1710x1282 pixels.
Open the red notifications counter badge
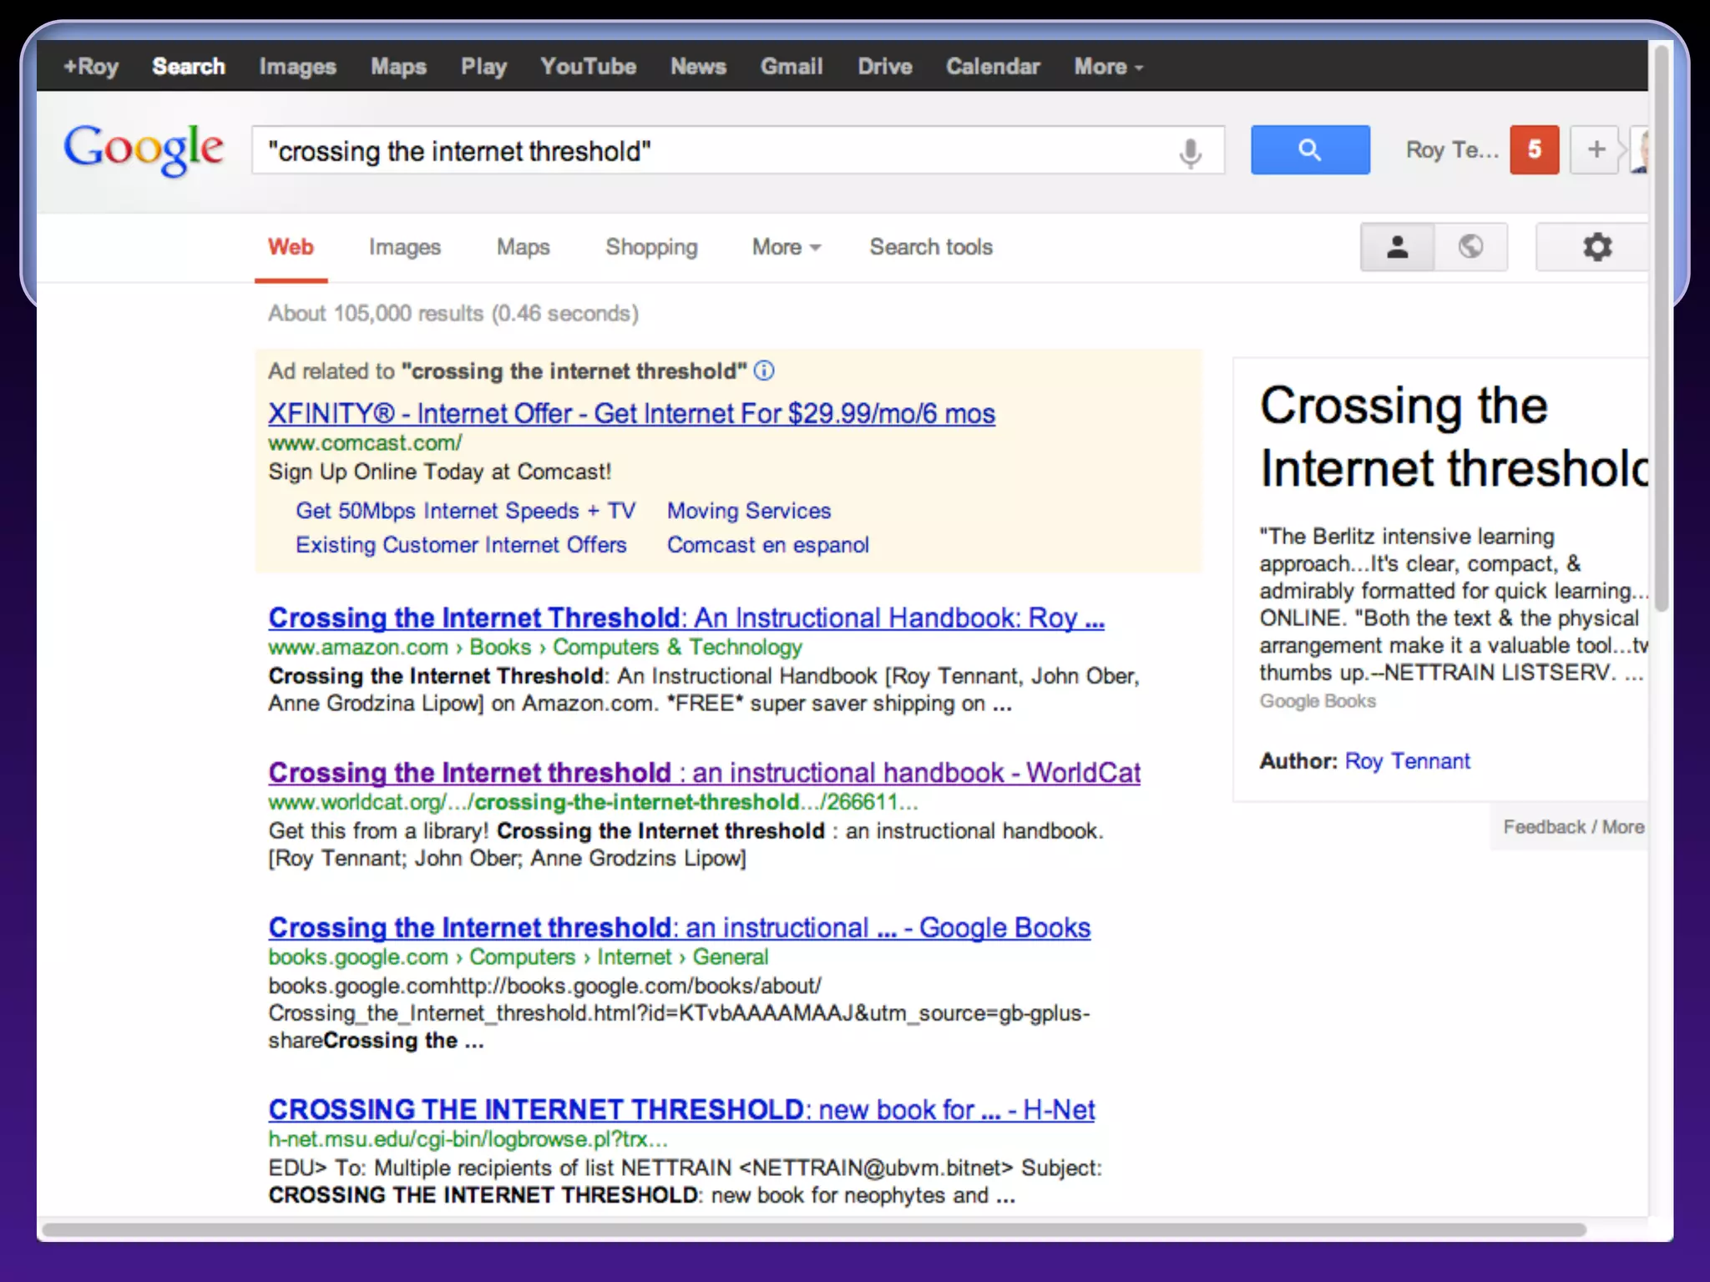point(1534,150)
